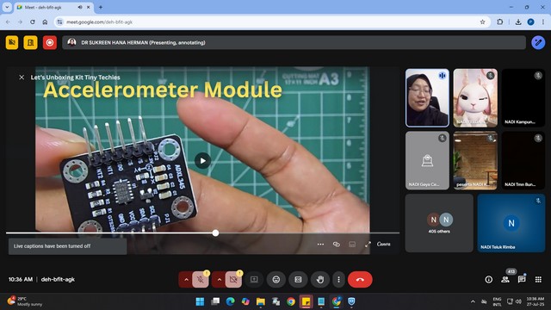Image resolution: width=551 pixels, height=310 pixels.
Task: Click the red leave call button
Action: click(x=360, y=279)
